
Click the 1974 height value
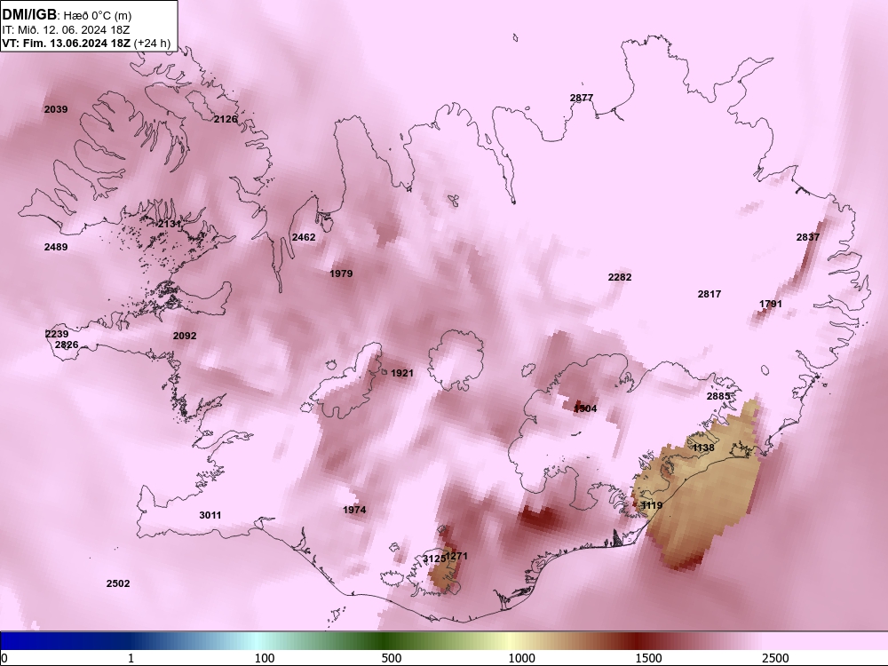[354, 511]
